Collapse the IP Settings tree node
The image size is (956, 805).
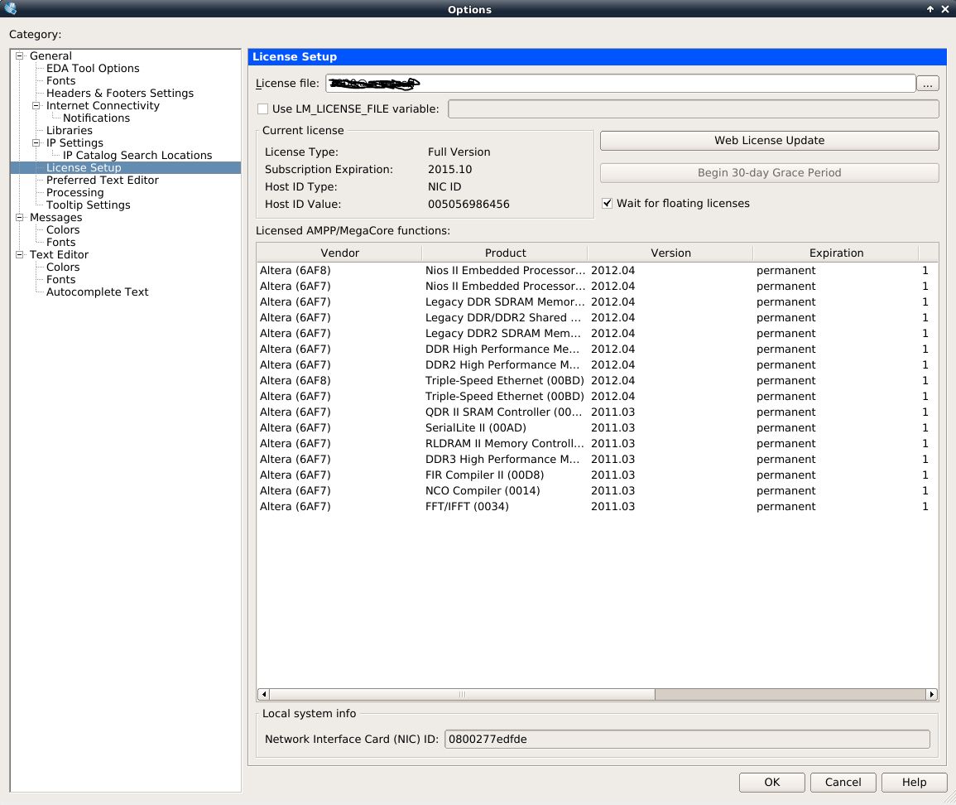tap(36, 143)
